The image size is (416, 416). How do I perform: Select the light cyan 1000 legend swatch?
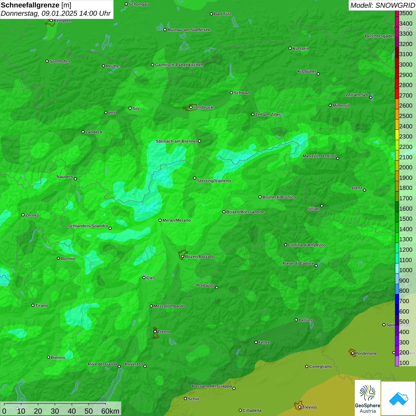397,269
